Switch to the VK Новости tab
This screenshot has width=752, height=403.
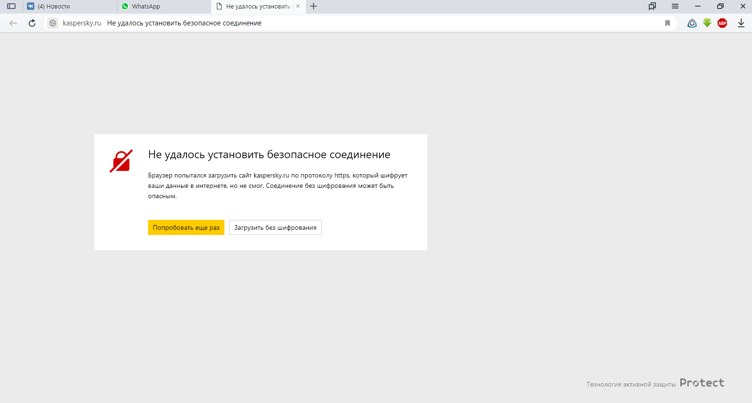pyautogui.click(x=70, y=6)
